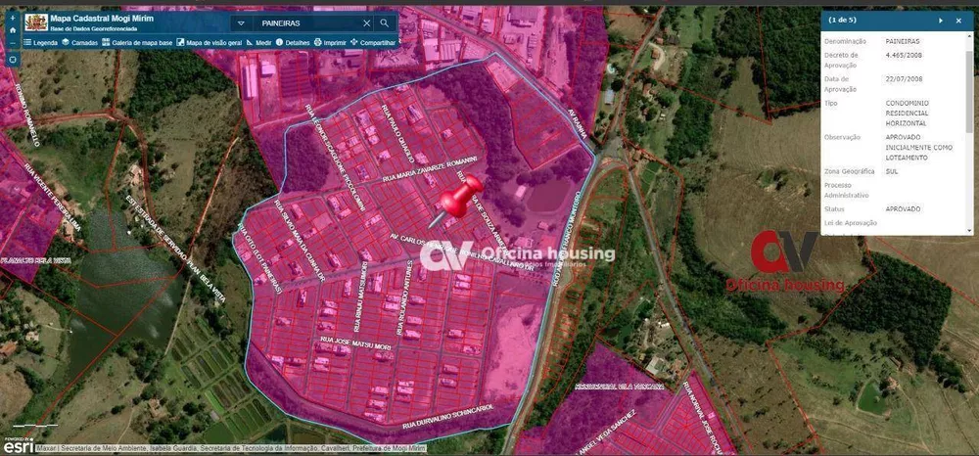Open the Camadas layers list

click(x=78, y=43)
